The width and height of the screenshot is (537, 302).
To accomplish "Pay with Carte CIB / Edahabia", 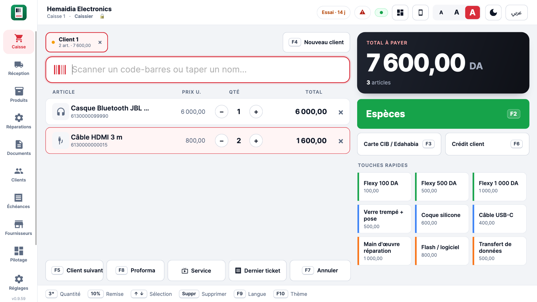I will (x=399, y=144).
